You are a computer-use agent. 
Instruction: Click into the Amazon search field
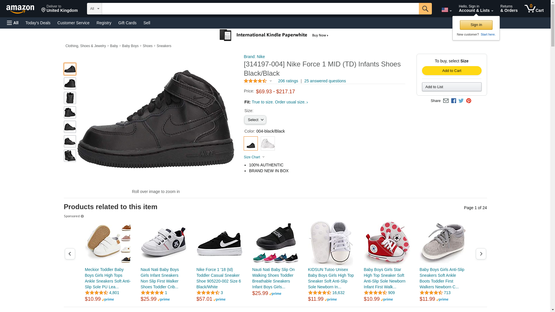click(260, 9)
